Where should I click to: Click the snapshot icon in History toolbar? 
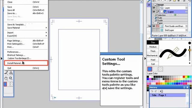tap(161, 91)
